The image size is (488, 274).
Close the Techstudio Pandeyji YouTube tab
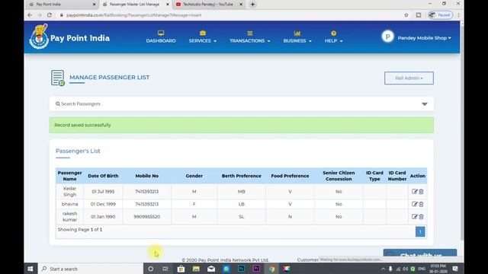[x=241, y=5]
